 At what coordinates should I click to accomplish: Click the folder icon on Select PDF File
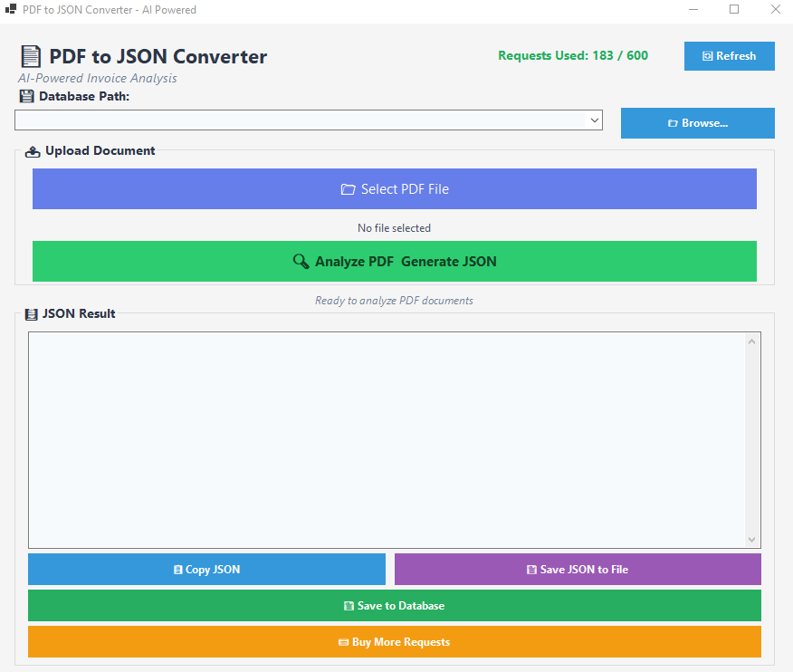[348, 189]
